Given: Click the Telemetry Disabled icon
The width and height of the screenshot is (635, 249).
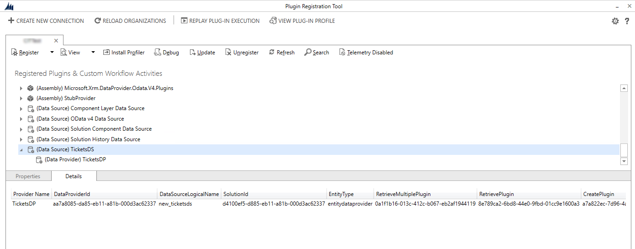Looking at the screenshot, I should pyautogui.click(x=342, y=53).
